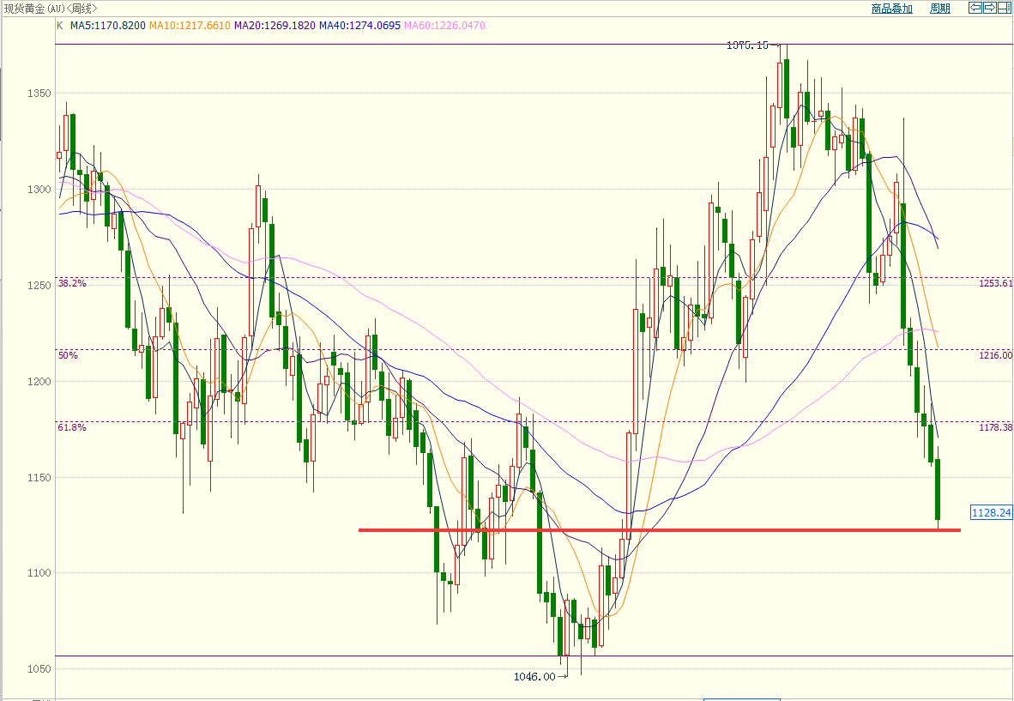The width and height of the screenshot is (1014, 701).
Task: Click the 1200 price axis label
Action: (x=39, y=382)
